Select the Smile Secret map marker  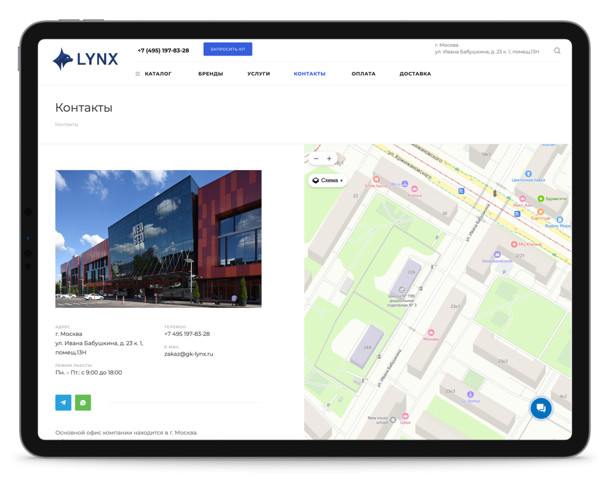376,180
